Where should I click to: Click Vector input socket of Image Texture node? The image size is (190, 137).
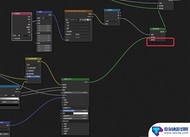point(64,40)
